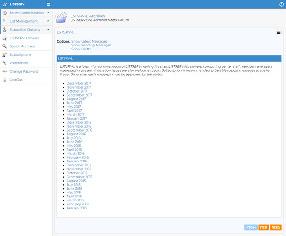Open November 2017 archive
This screenshot has height=236, width=286.
[79, 87]
